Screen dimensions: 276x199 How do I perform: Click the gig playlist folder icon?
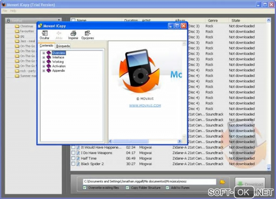pyautogui.click(x=17, y=36)
